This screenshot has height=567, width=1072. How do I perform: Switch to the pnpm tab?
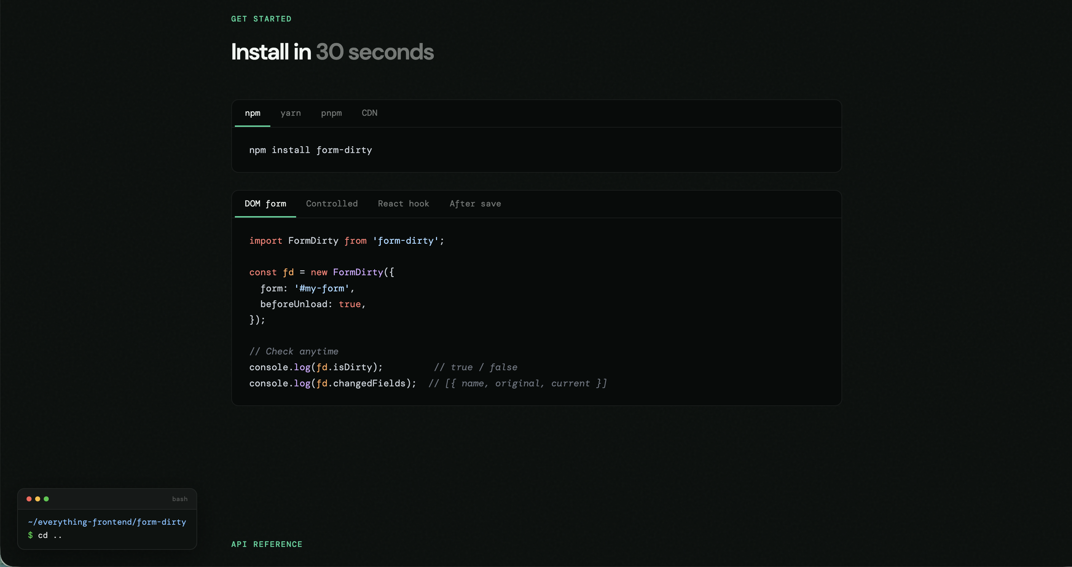[331, 113]
